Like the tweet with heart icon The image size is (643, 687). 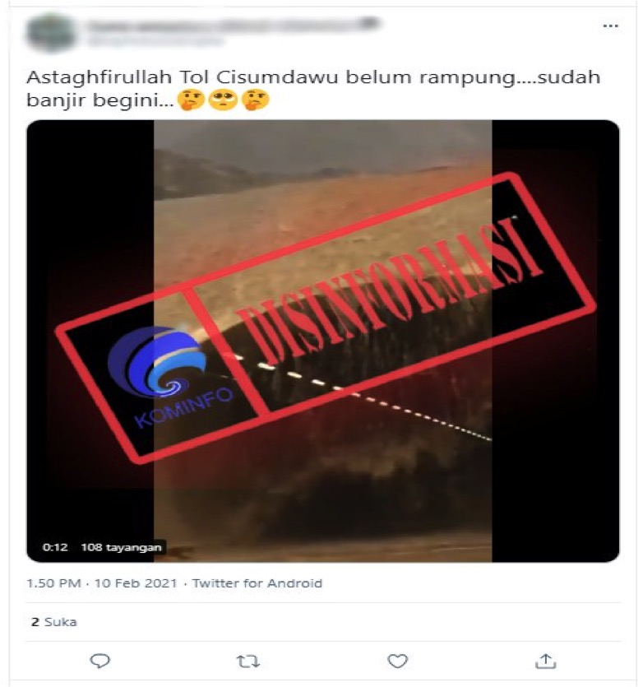pyautogui.click(x=398, y=661)
